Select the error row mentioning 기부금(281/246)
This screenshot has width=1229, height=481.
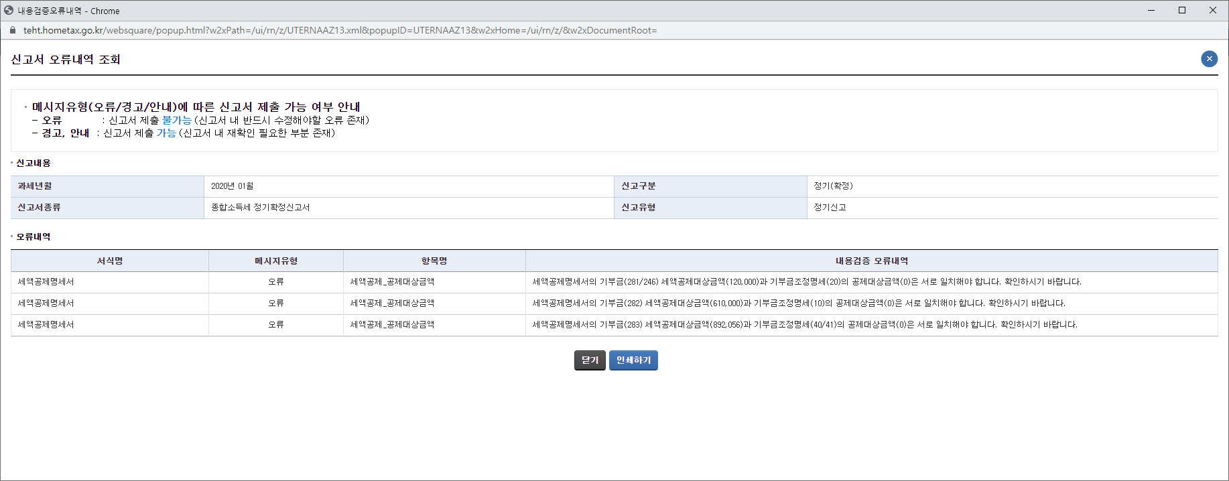coord(806,282)
